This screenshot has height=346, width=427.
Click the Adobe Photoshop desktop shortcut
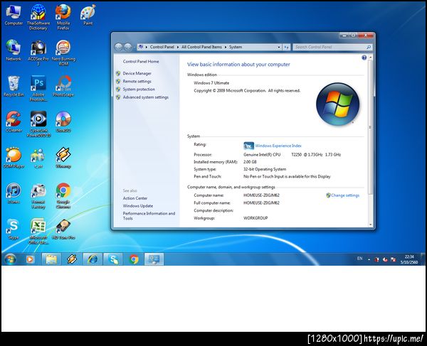pos(38,89)
